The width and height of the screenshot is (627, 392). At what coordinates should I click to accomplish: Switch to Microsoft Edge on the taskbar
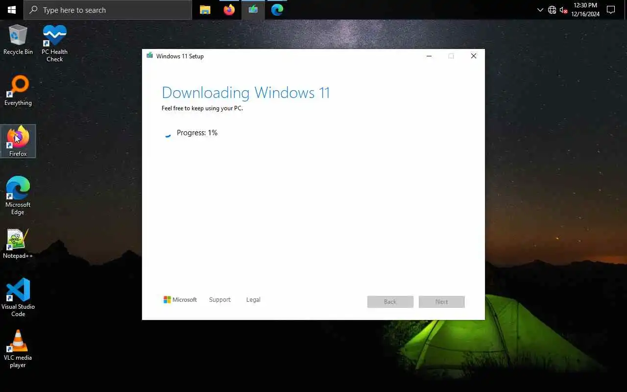[x=277, y=10]
